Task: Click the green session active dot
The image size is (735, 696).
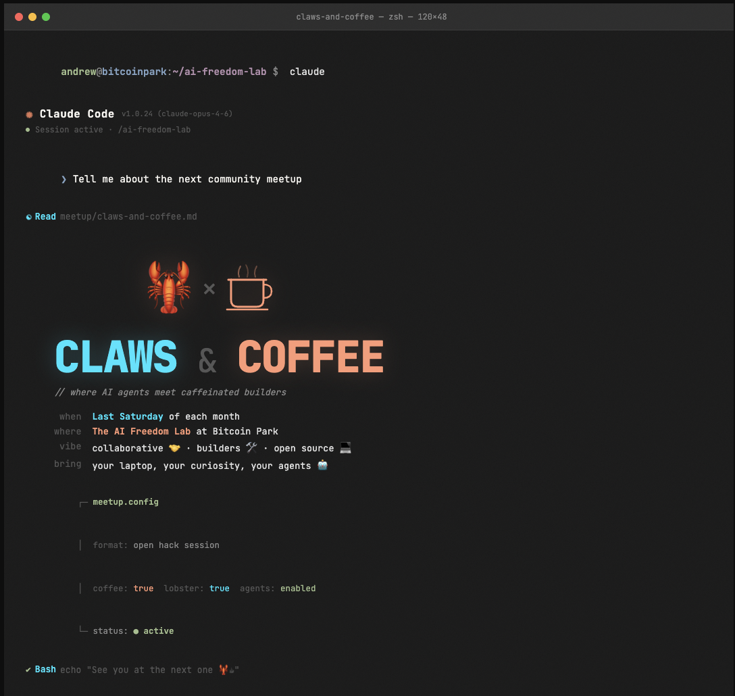Action: tap(28, 130)
